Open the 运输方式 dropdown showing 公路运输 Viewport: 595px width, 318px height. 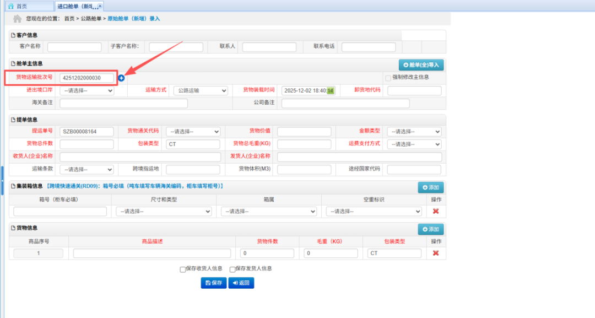[201, 91]
